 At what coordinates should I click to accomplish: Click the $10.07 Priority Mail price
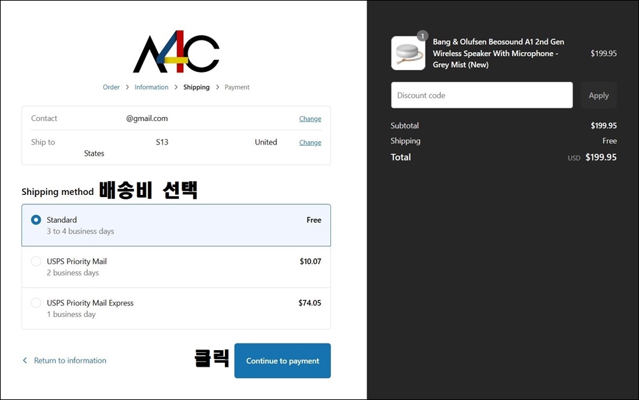click(x=311, y=262)
